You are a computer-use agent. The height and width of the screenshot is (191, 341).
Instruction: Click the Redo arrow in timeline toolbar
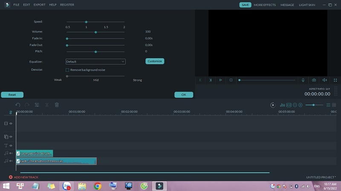click(x=27, y=105)
